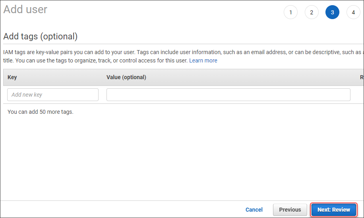Click the tag Value input box
The image size is (364, 218).
pyautogui.click(x=228, y=95)
